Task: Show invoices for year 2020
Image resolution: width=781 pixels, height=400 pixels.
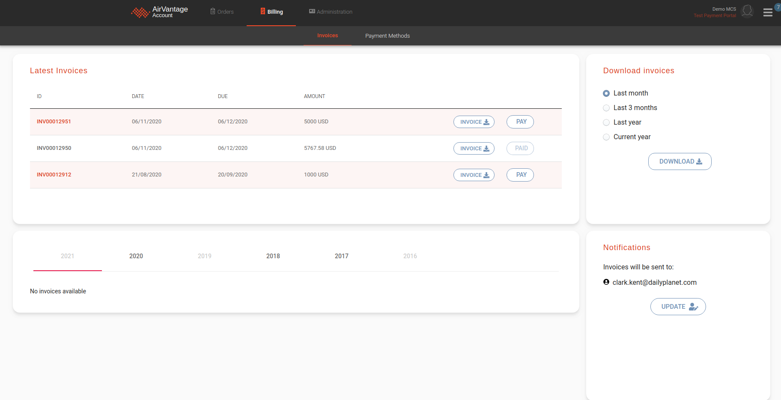Action: click(136, 256)
